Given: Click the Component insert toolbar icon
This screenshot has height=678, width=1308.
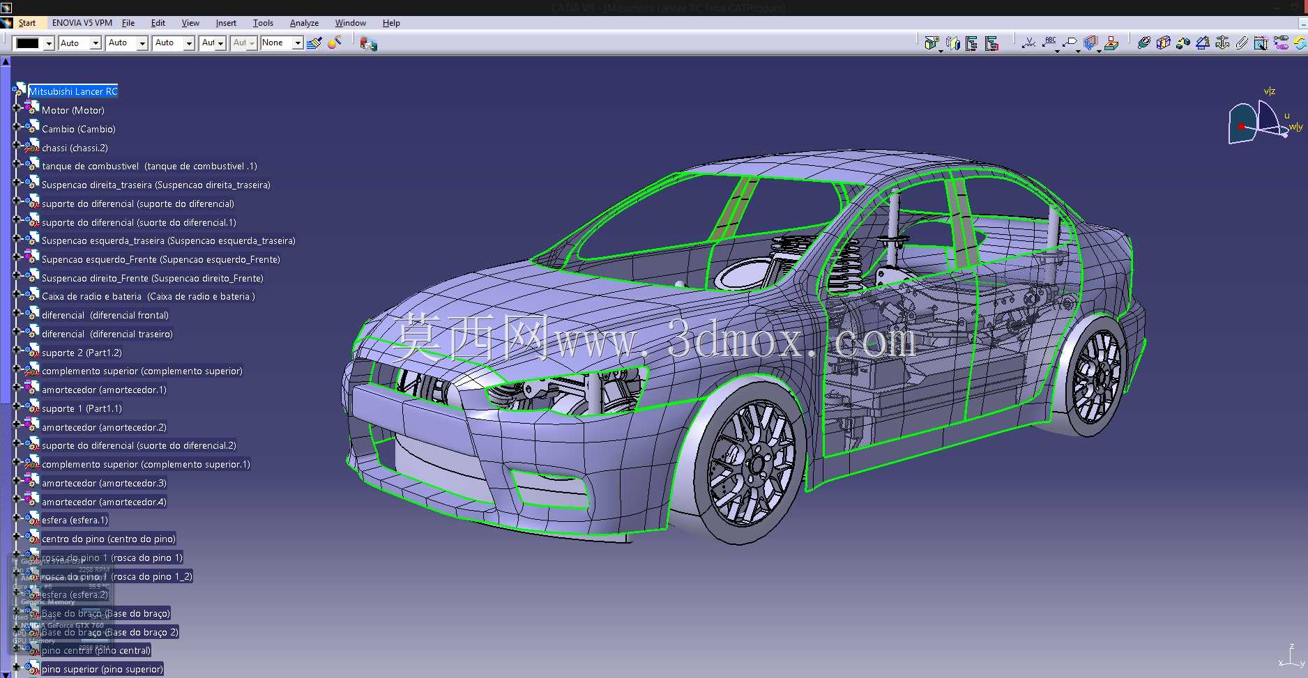Looking at the screenshot, I should (931, 43).
